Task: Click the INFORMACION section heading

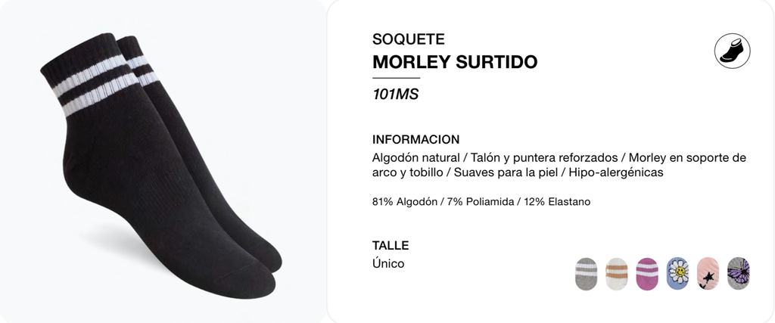Action: pyautogui.click(x=416, y=139)
